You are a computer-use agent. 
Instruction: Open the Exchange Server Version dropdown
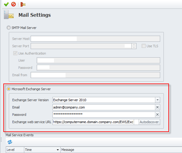click(x=157, y=100)
